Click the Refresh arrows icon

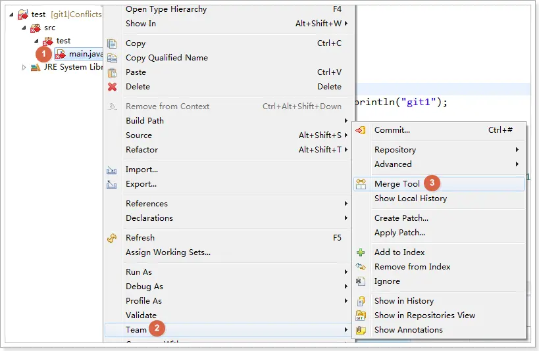tap(112, 238)
